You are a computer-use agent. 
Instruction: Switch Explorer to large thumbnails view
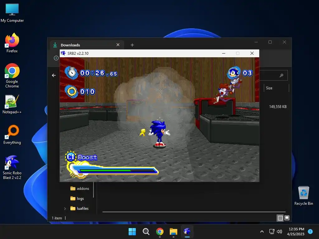[287, 218]
